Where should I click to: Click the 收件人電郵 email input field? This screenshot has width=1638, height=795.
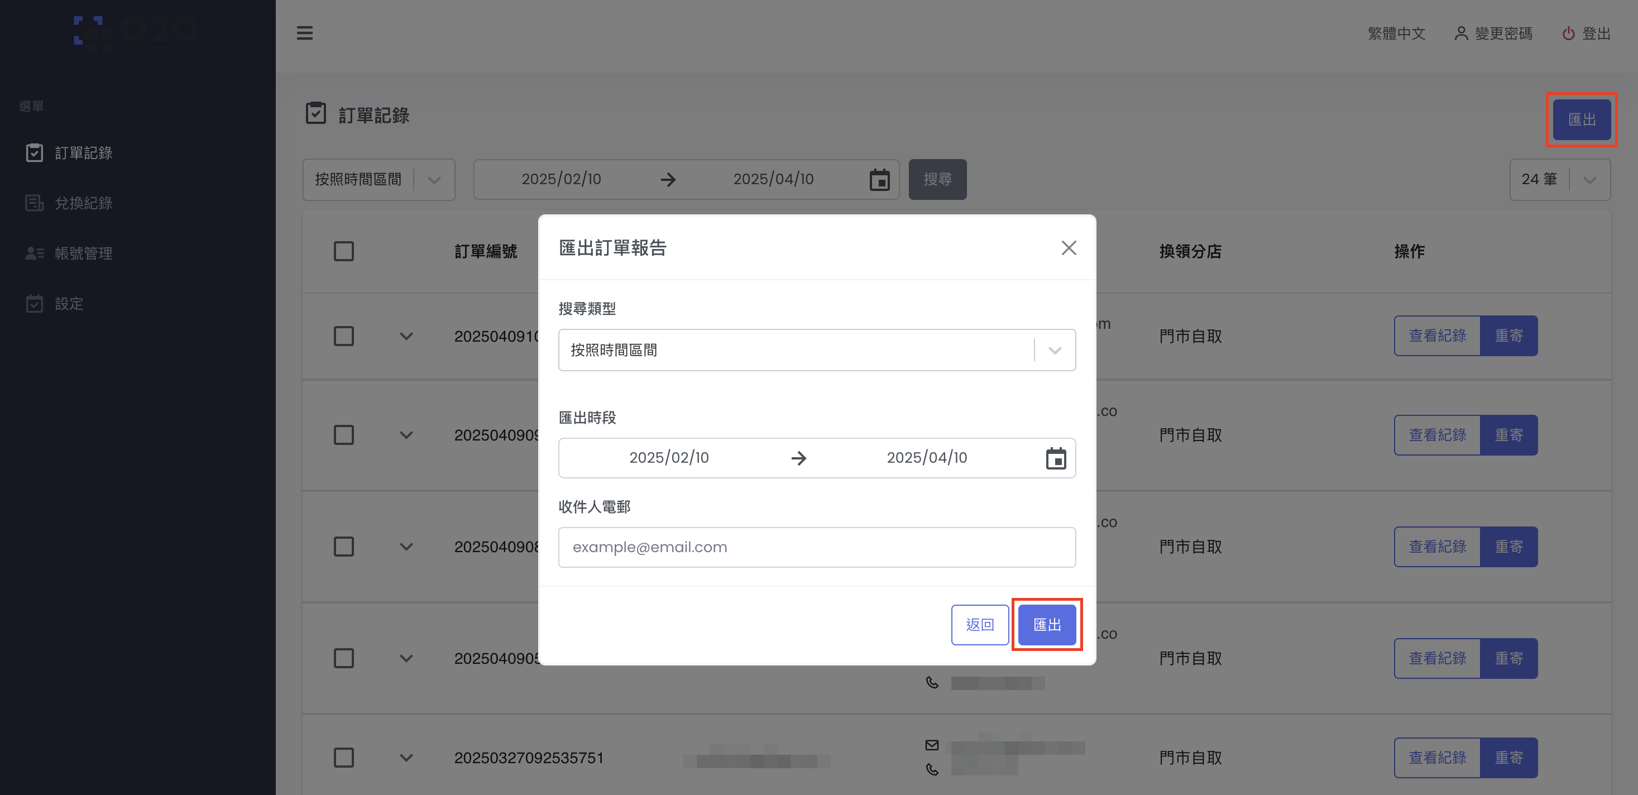pyautogui.click(x=816, y=547)
